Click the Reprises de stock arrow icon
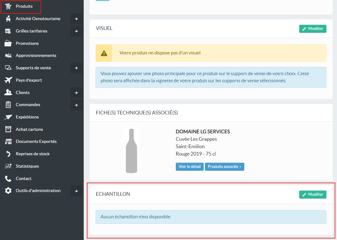Viewport: 337px width, 240px height. pyautogui.click(x=8, y=154)
